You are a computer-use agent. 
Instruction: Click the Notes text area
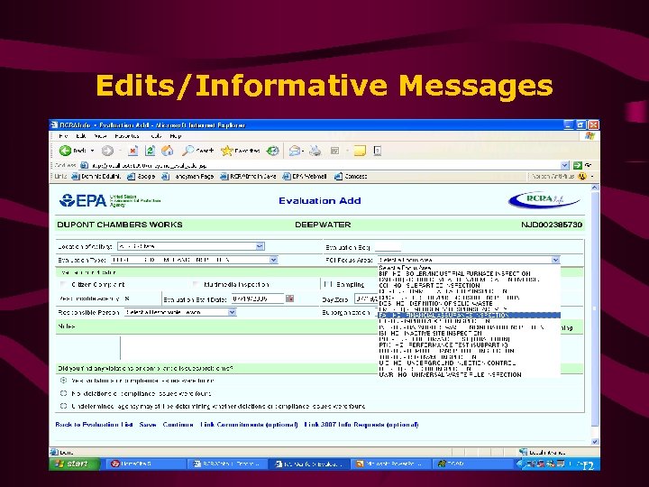[x=249, y=348]
